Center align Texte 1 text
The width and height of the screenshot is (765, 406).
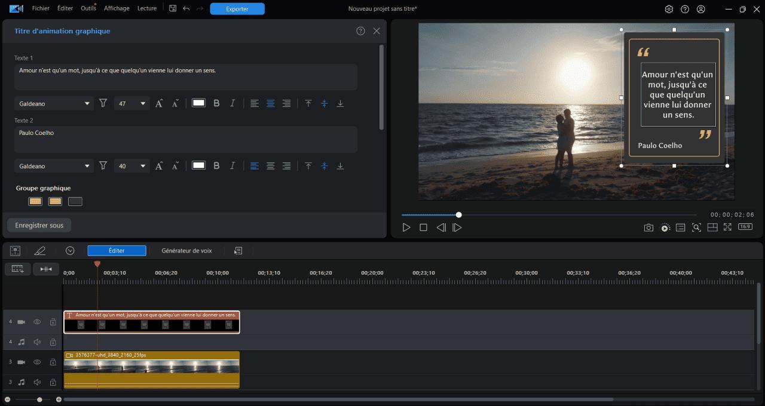[271, 103]
